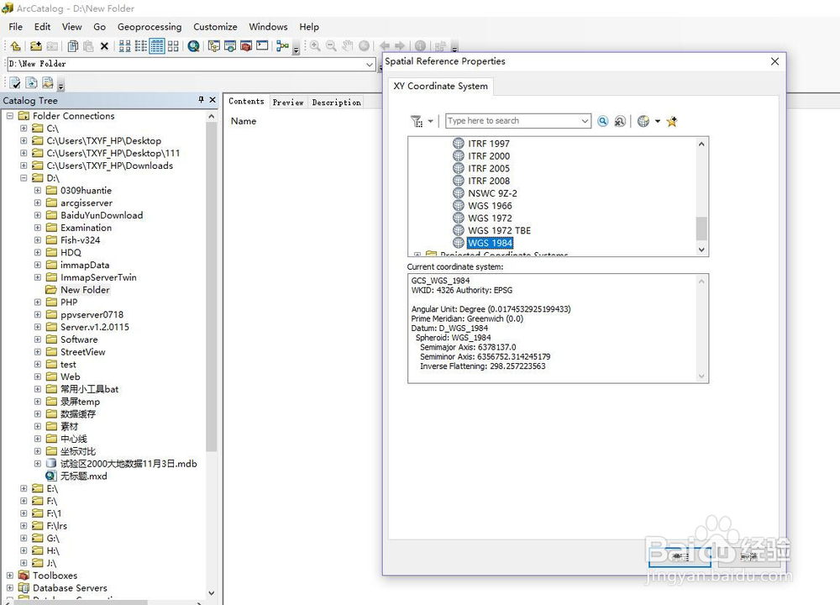Open the location address bar dropdown
This screenshot has width=840, height=605.
click(369, 65)
